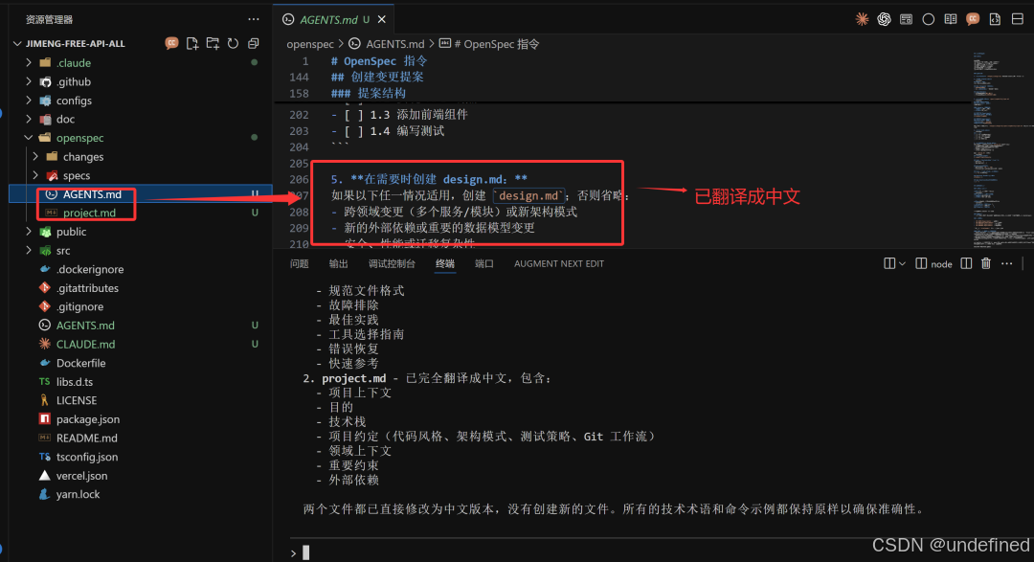Expand the src folder
This screenshot has width=1034, height=562.
coord(29,251)
